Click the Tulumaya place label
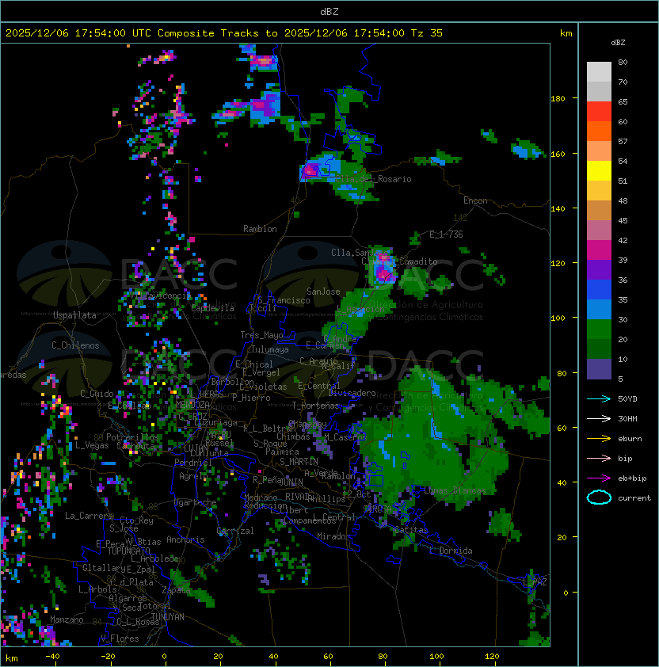659x667 pixels. pyautogui.click(x=270, y=349)
